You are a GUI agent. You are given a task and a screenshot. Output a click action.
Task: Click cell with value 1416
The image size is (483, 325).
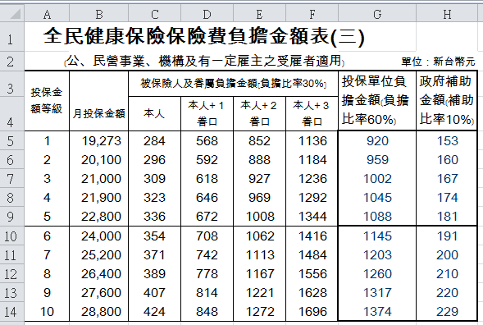coord(312,236)
